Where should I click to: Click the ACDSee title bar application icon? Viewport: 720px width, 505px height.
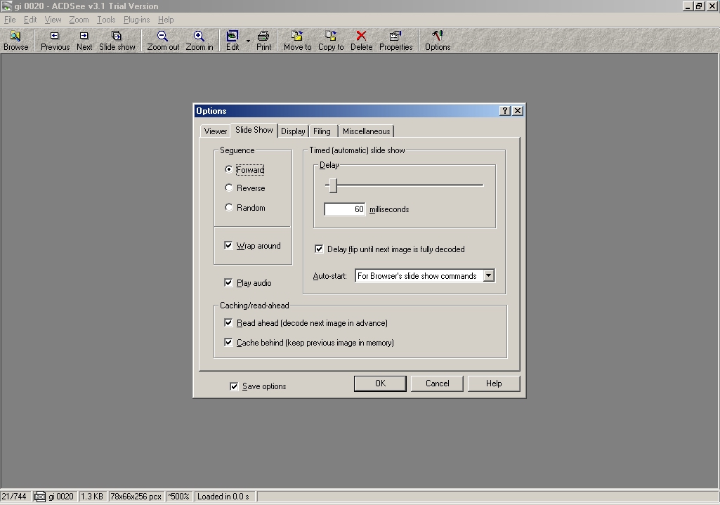6,6
